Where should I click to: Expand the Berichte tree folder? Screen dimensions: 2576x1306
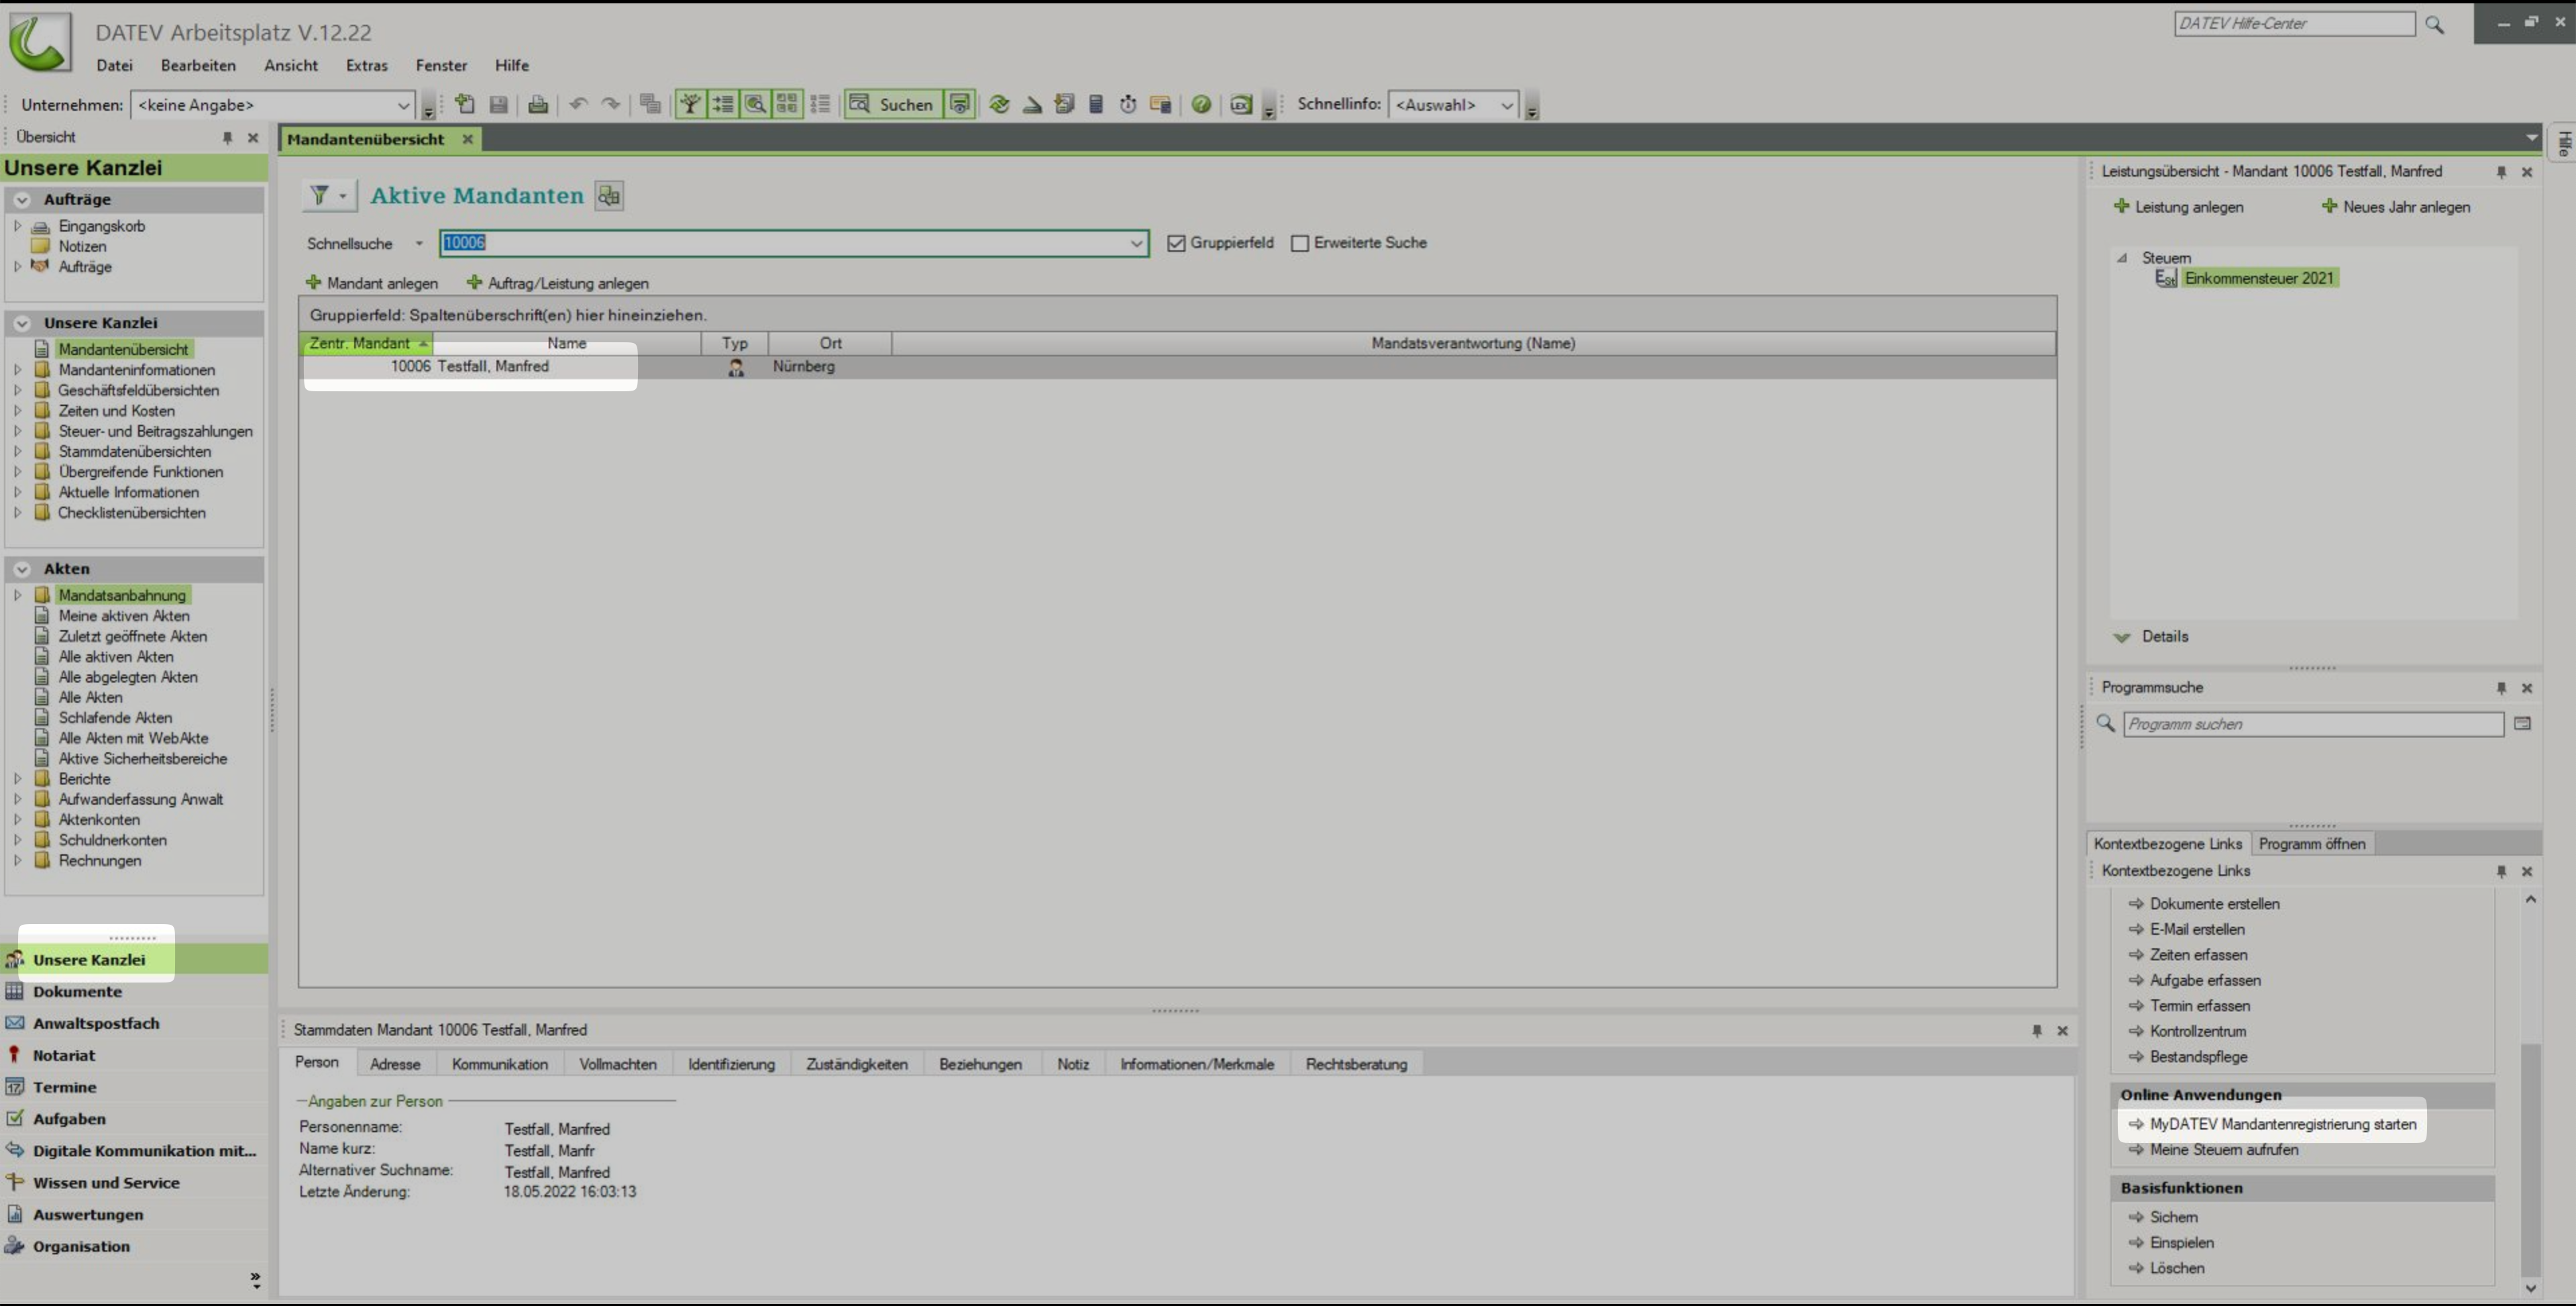(17, 778)
